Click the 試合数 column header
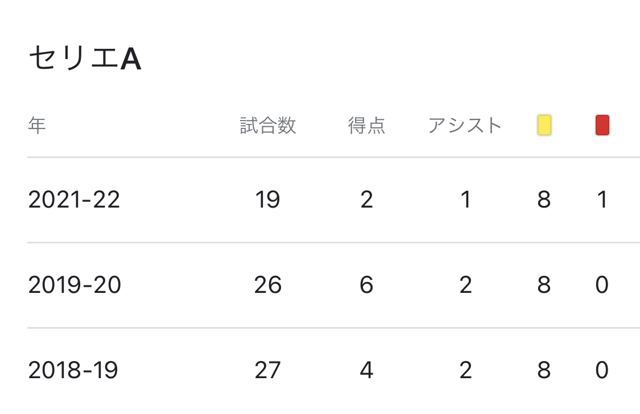 (268, 125)
